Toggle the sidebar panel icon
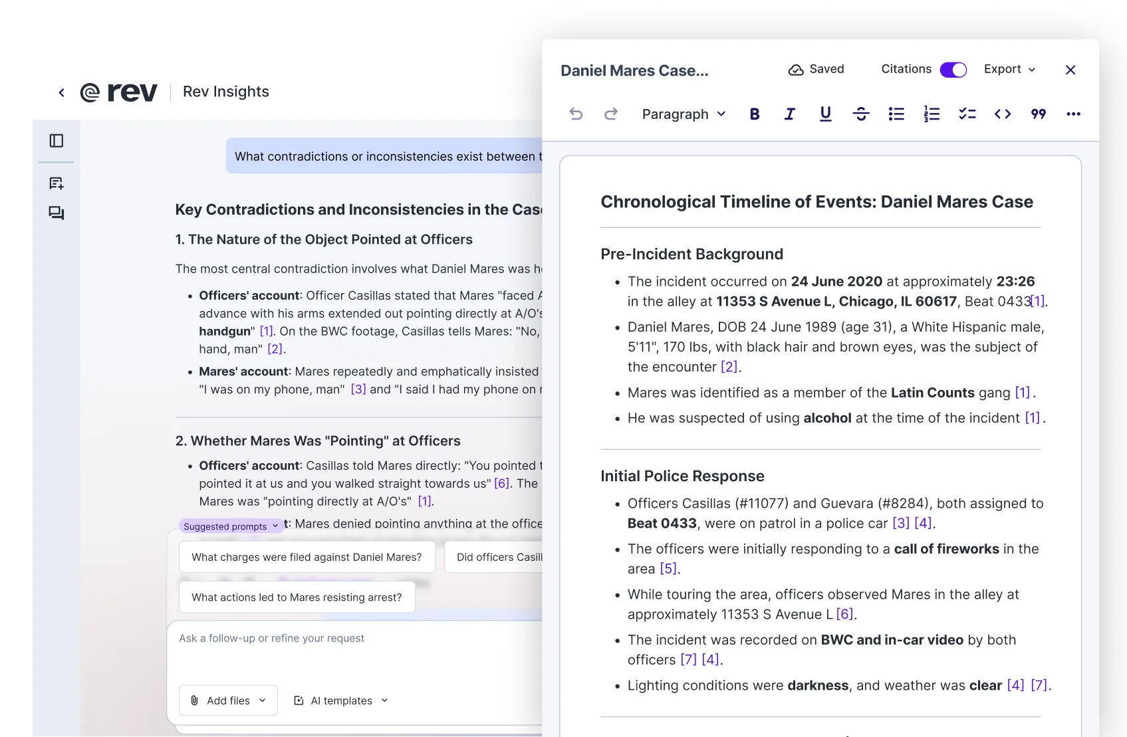 [x=57, y=141]
